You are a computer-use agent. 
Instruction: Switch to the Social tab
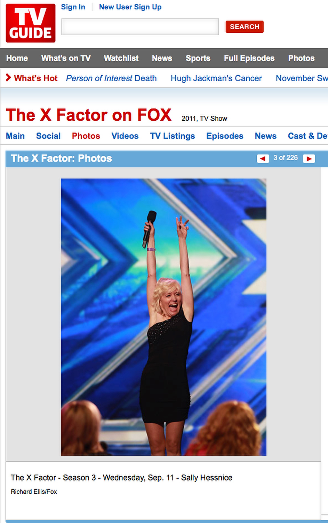pyautogui.click(x=48, y=136)
